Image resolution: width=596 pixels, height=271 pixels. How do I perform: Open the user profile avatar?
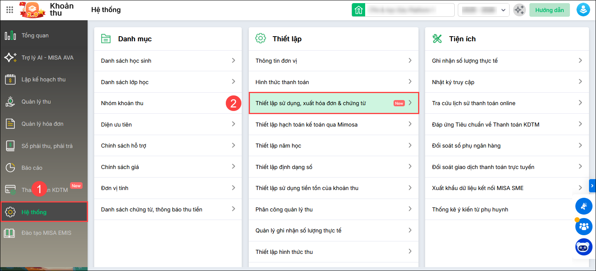coord(583,10)
